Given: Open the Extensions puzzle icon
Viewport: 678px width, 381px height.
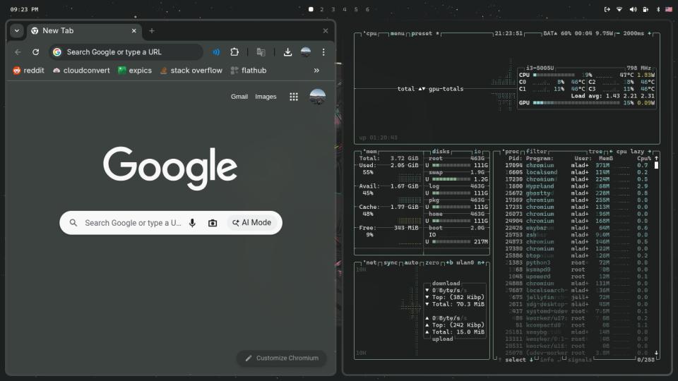Looking at the screenshot, I should (x=234, y=52).
